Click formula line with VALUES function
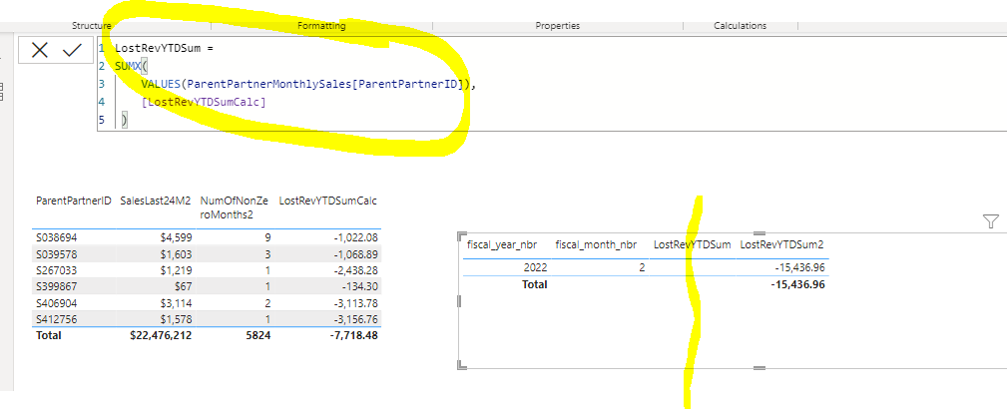 tap(309, 84)
